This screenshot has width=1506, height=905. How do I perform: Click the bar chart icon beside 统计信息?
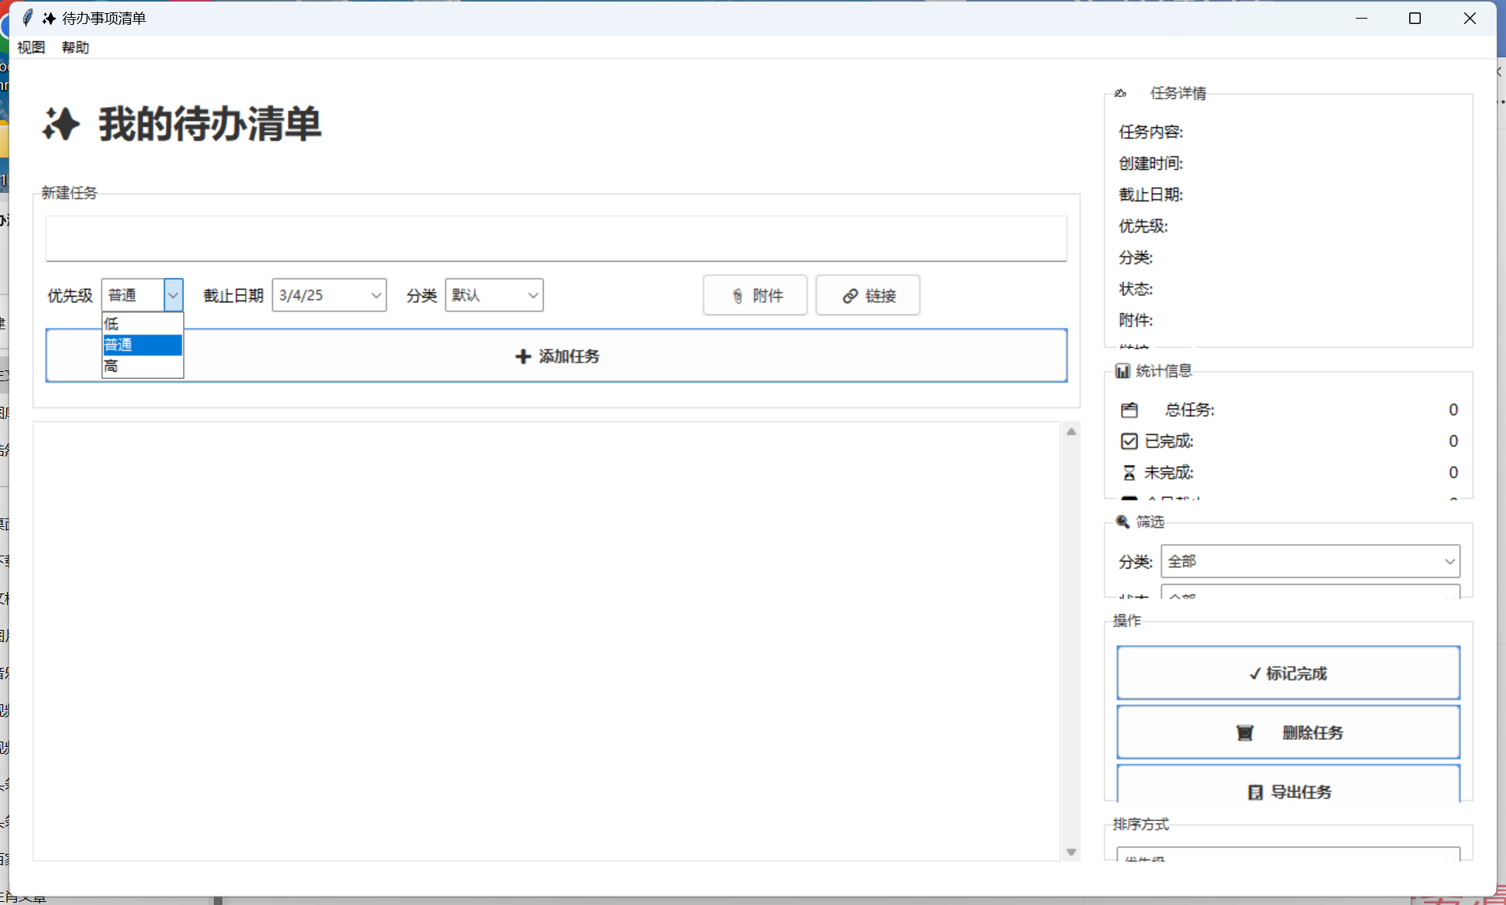[1123, 371]
